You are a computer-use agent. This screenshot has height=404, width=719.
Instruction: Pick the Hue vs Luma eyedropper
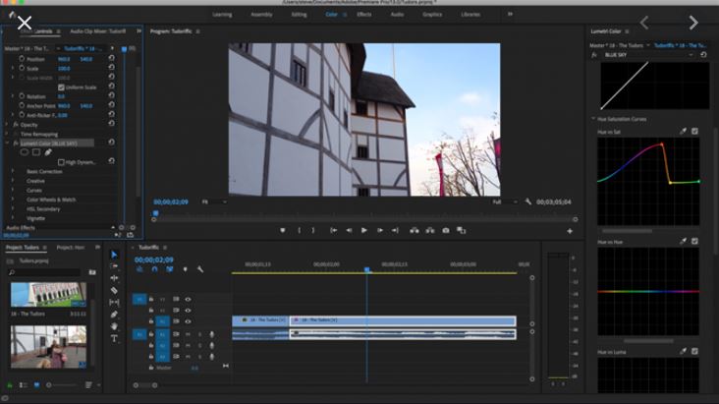(684, 351)
